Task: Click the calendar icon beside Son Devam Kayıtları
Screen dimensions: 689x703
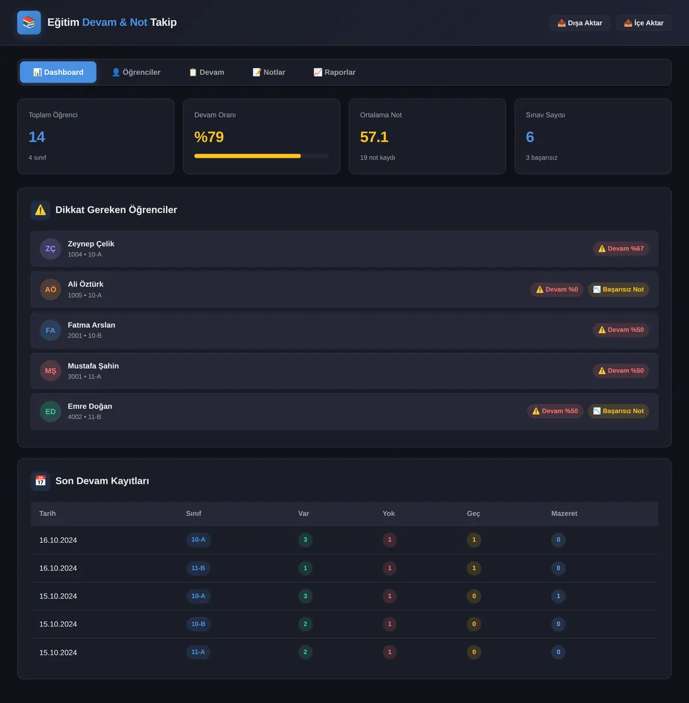Action: (40, 481)
